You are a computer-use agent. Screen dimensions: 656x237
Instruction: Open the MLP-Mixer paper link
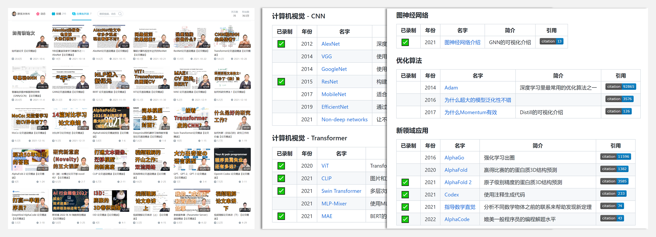(x=334, y=204)
